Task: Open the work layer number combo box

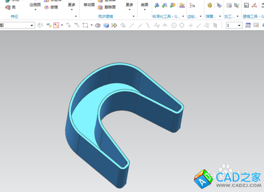Action: pyautogui.click(x=234, y=25)
